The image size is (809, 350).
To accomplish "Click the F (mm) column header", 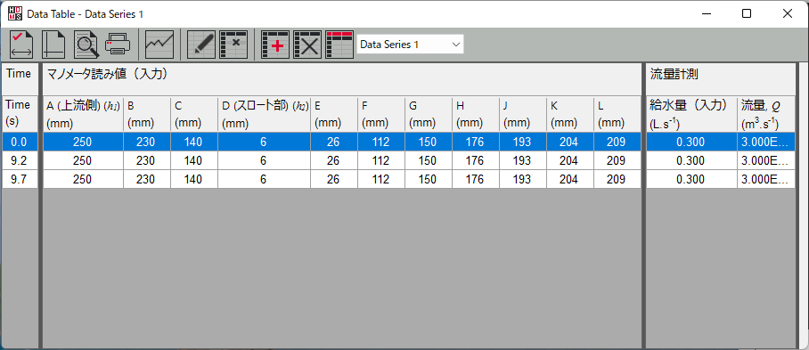I will pyautogui.click(x=381, y=114).
